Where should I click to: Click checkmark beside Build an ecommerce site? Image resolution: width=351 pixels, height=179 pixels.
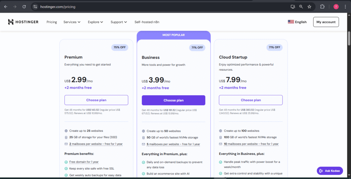pyautogui.click(x=143, y=174)
